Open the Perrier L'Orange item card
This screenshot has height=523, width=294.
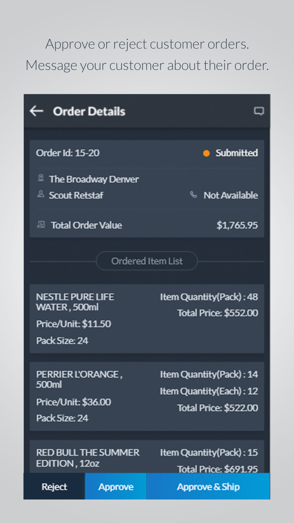point(147,396)
